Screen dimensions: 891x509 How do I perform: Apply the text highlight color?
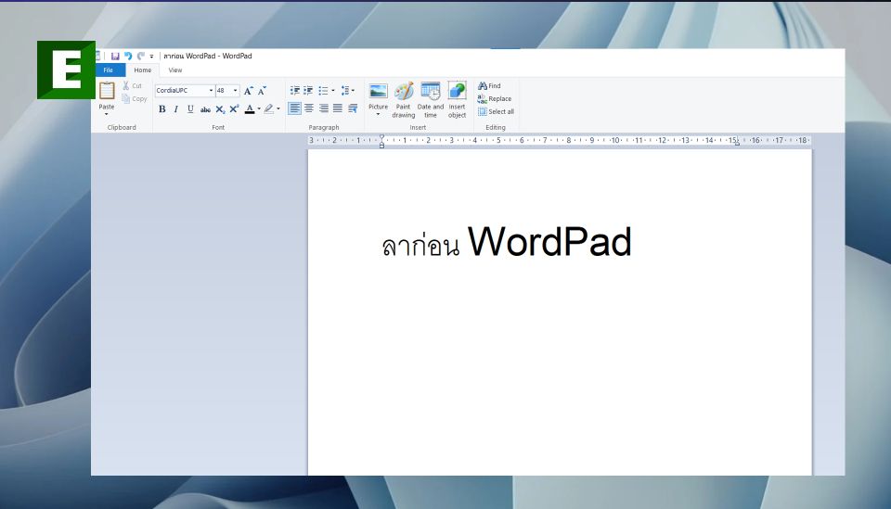click(269, 109)
